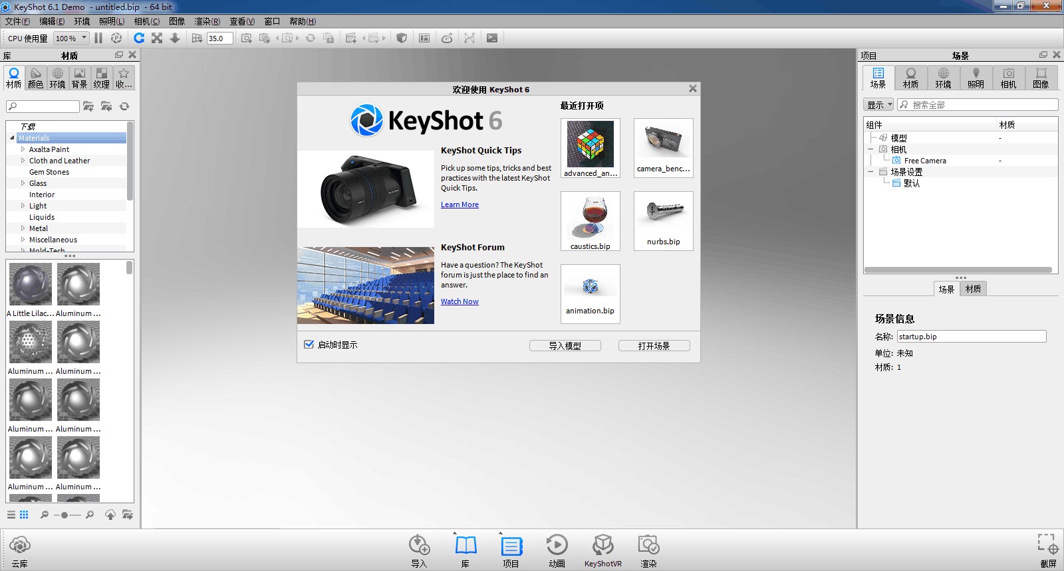Select Free Camera in scene tree
This screenshot has height=571, width=1064.
[x=925, y=161]
